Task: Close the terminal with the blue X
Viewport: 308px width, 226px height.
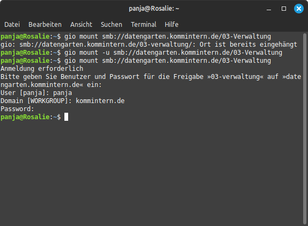Action: pos(298,9)
